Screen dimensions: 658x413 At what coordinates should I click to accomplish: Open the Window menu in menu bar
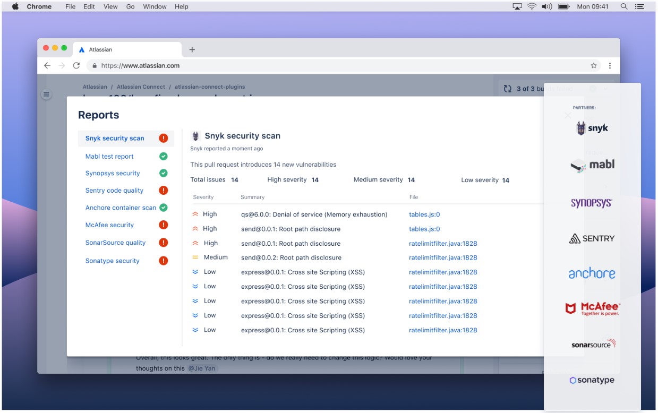pos(155,6)
